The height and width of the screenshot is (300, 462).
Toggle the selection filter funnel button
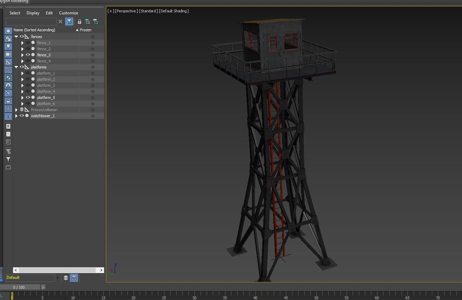[69, 21]
